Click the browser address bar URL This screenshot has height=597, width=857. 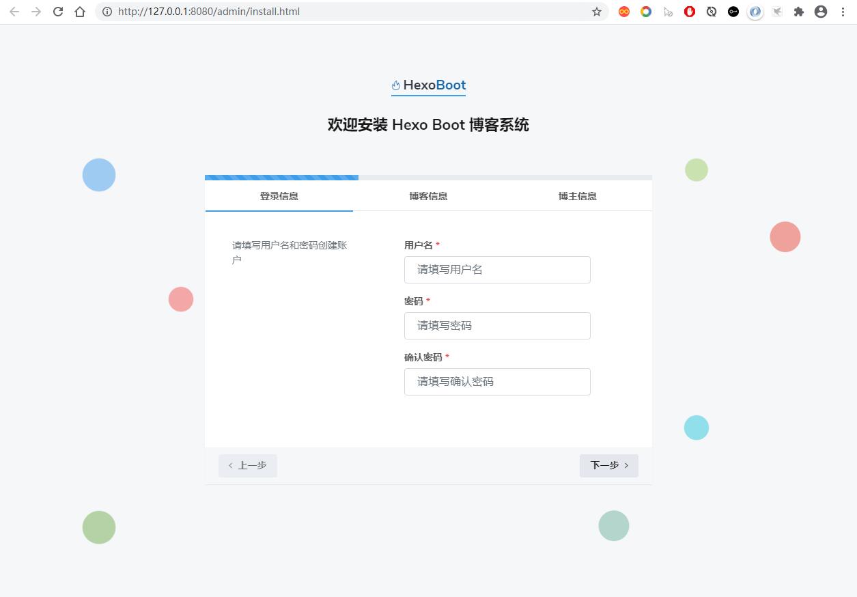click(x=209, y=12)
